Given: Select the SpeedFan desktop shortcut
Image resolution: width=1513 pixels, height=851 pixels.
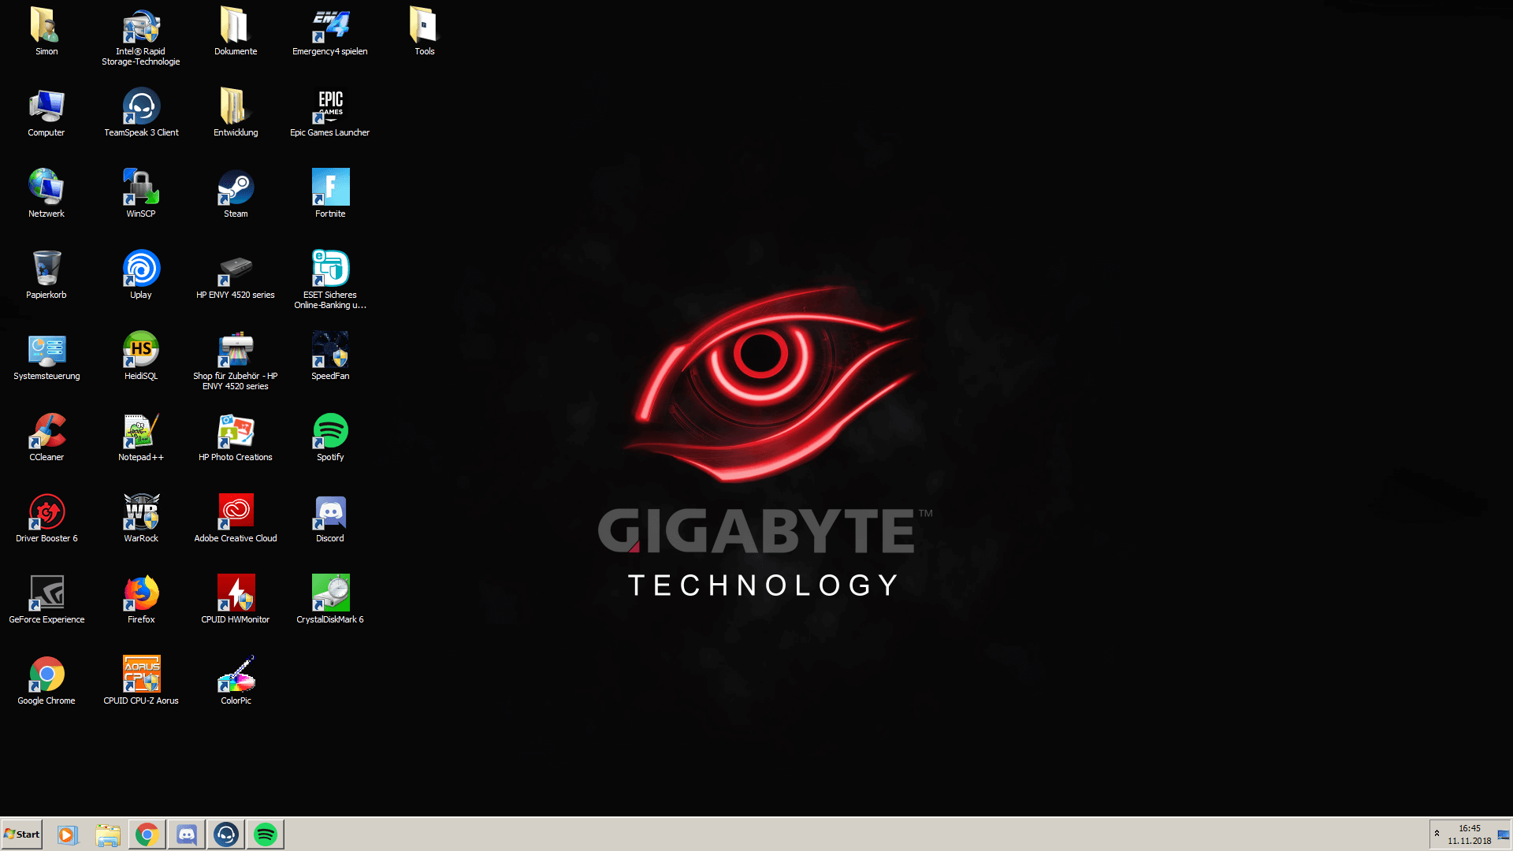Looking at the screenshot, I should coord(330,350).
